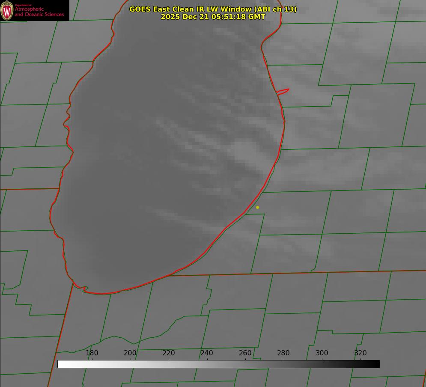Image resolution: width=426 pixels, height=387 pixels.
Task: Click the white left end of the colorbar
Action: [x=61, y=364]
